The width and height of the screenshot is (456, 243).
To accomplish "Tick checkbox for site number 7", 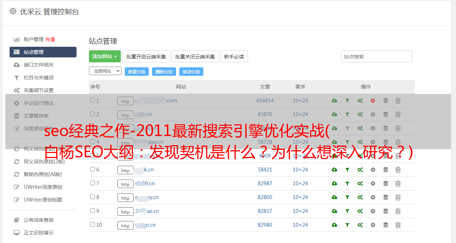I will [x=92, y=183].
